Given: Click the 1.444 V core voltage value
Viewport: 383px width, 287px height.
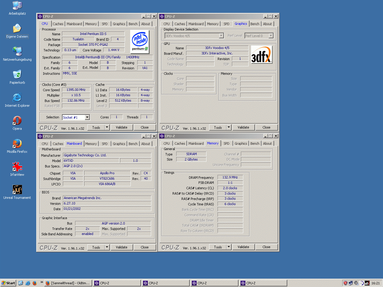Looking at the screenshot, I should pos(114,50).
